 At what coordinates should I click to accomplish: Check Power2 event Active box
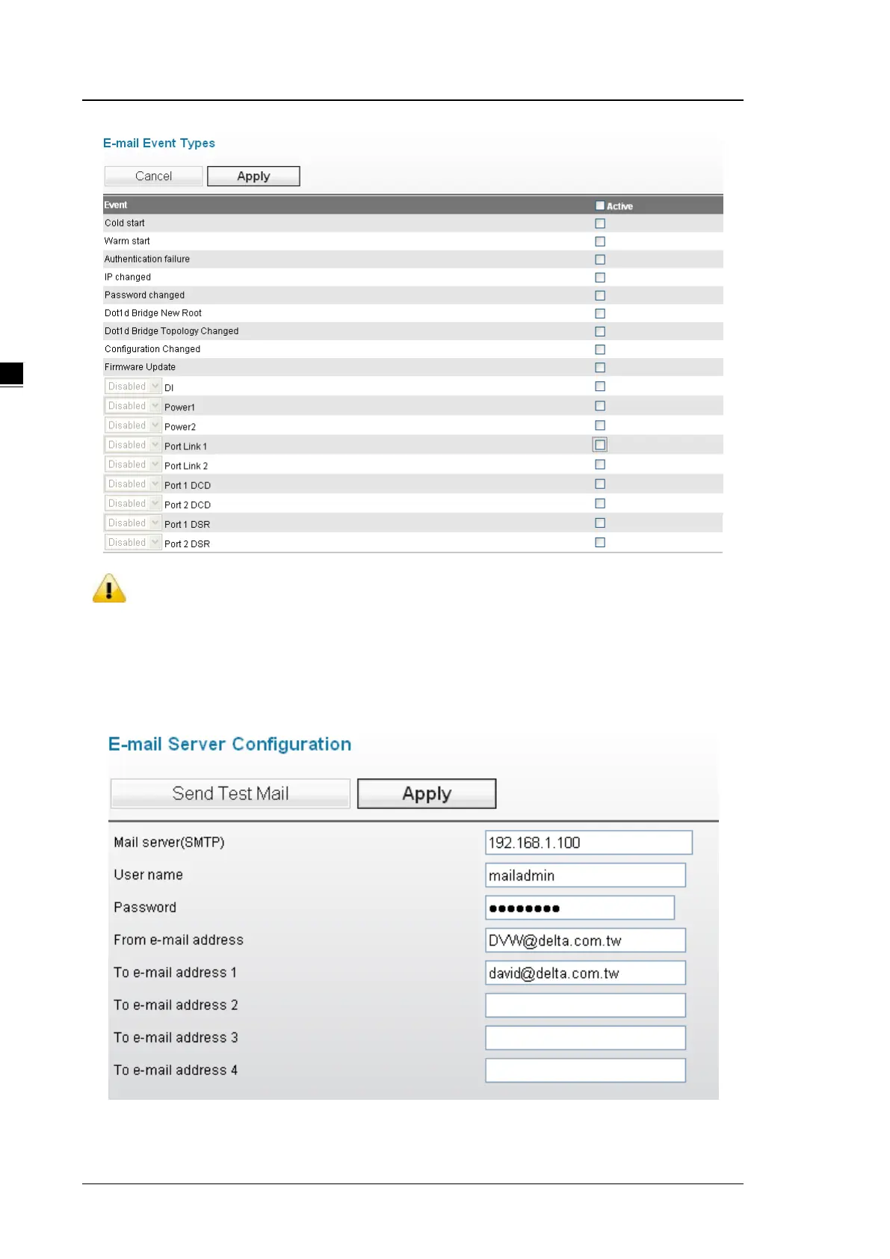pyautogui.click(x=600, y=425)
